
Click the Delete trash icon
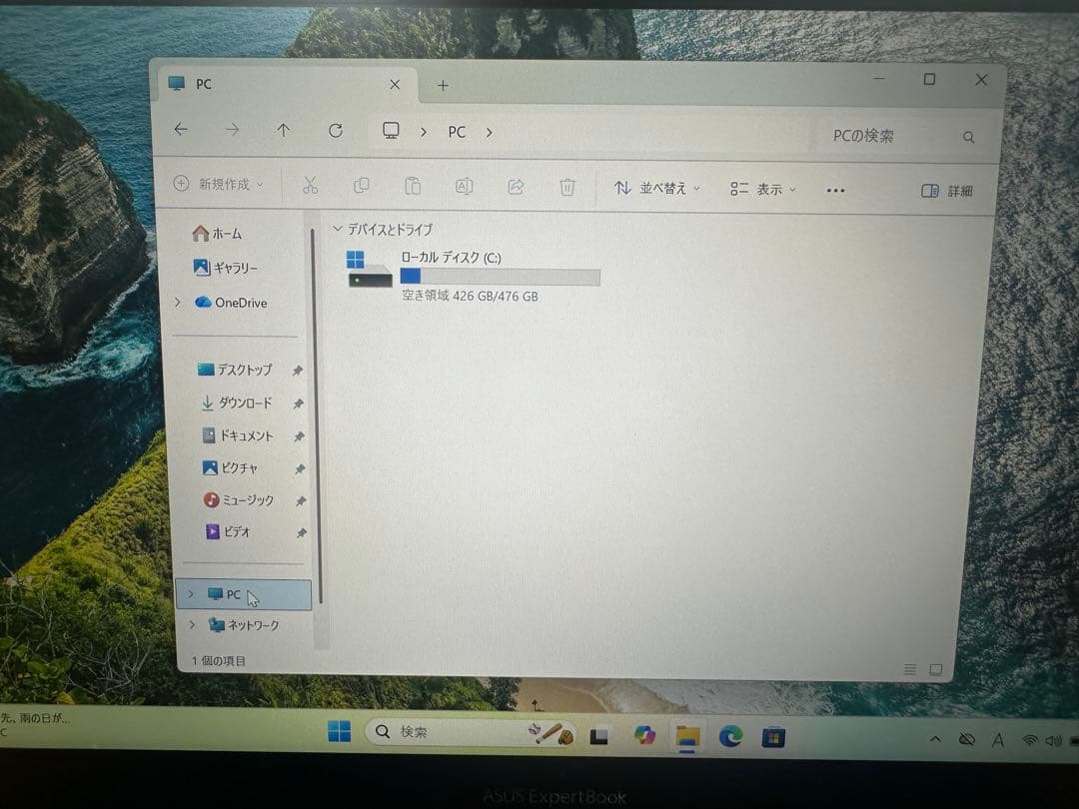pyautogui.click(x=567, y=187)
